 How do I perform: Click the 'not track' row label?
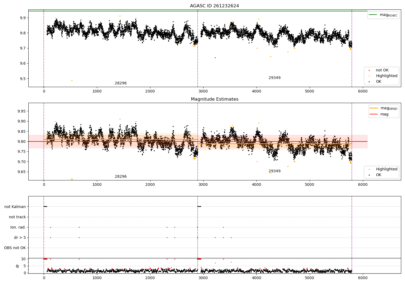17,217
